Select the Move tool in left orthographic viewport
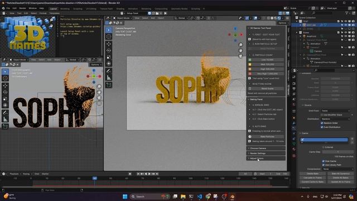This screenshot has width=357, height=201. click(x=5, y=85)
